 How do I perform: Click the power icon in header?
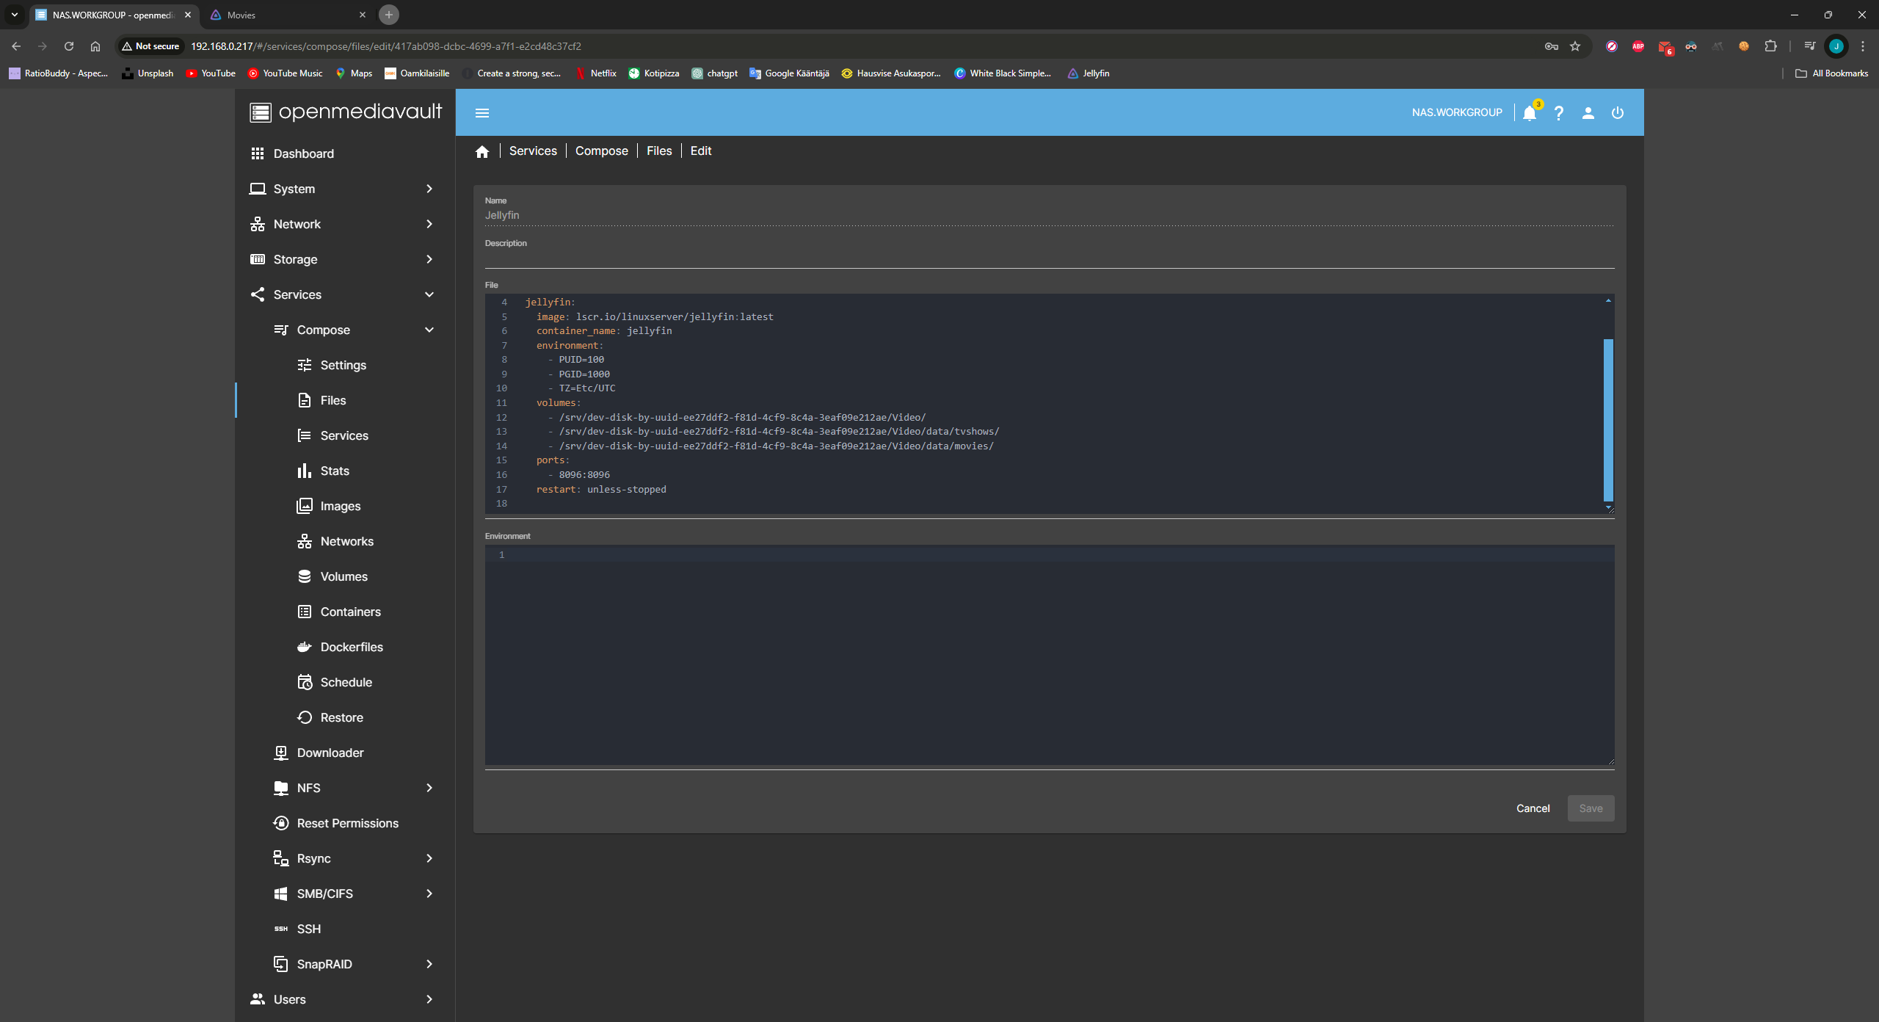[1618, 113]
